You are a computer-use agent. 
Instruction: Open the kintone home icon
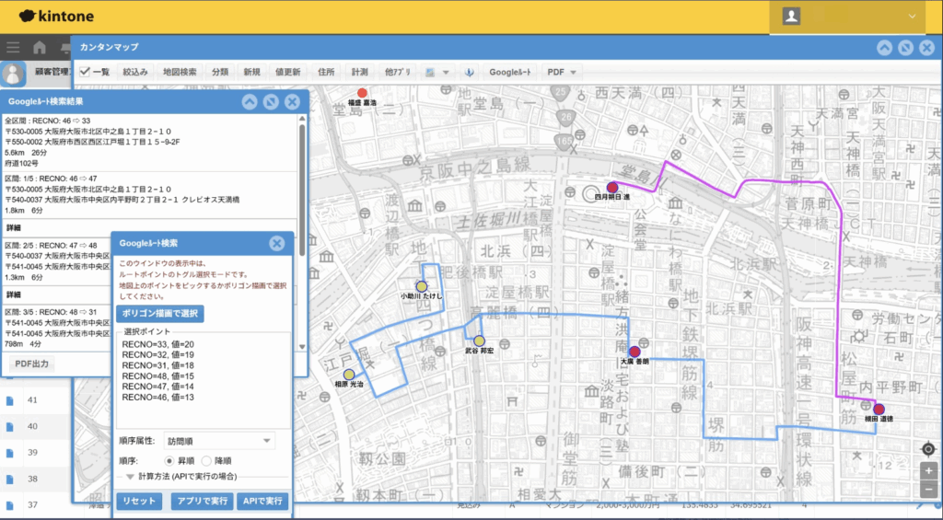click(40, 48)
